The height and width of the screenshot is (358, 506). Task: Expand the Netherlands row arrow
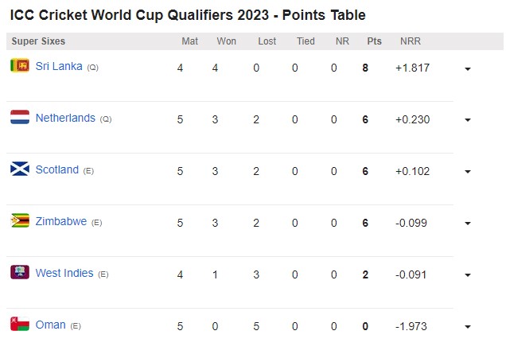click(468, 121)
